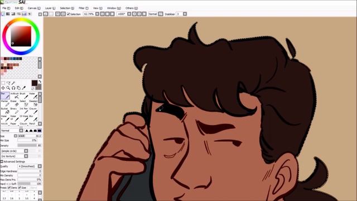Select the Pen brush tool

coord(5,95)
